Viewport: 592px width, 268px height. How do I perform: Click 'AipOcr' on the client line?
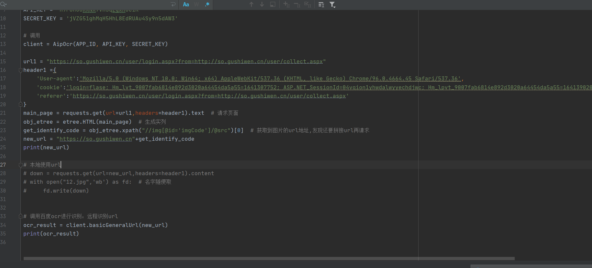coord(63,44)
